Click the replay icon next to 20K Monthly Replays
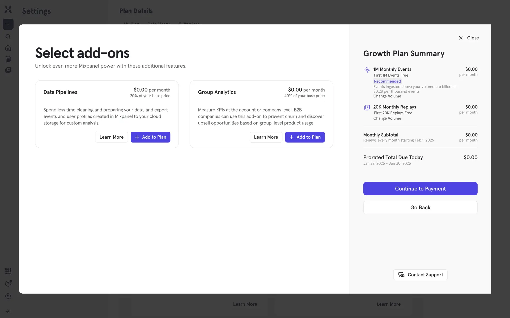This screenshot has height=318, width=510. click(367, 108)
